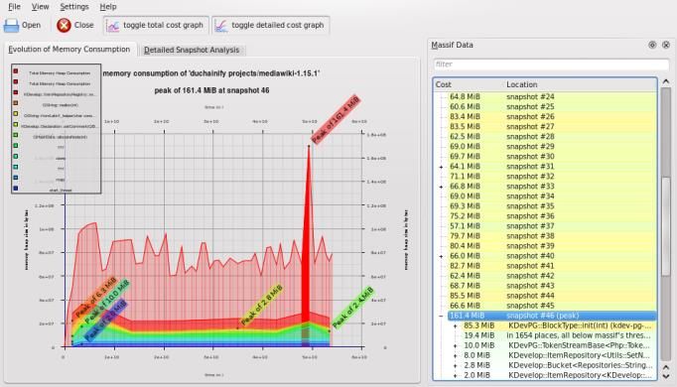Screen dimensions: 677x387
Task: Open the File menu
Action: coord(14,7)
